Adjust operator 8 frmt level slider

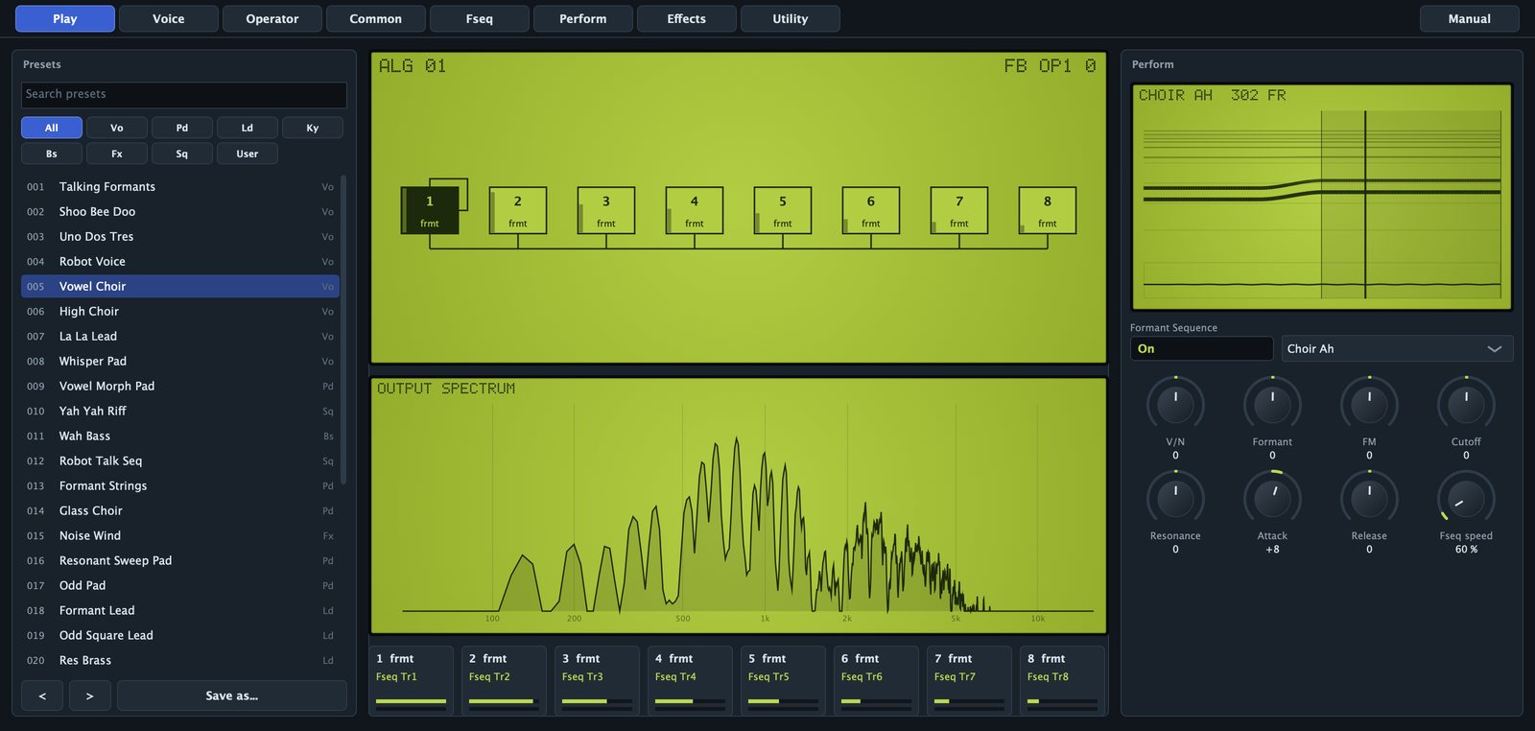click(1062, 701)
